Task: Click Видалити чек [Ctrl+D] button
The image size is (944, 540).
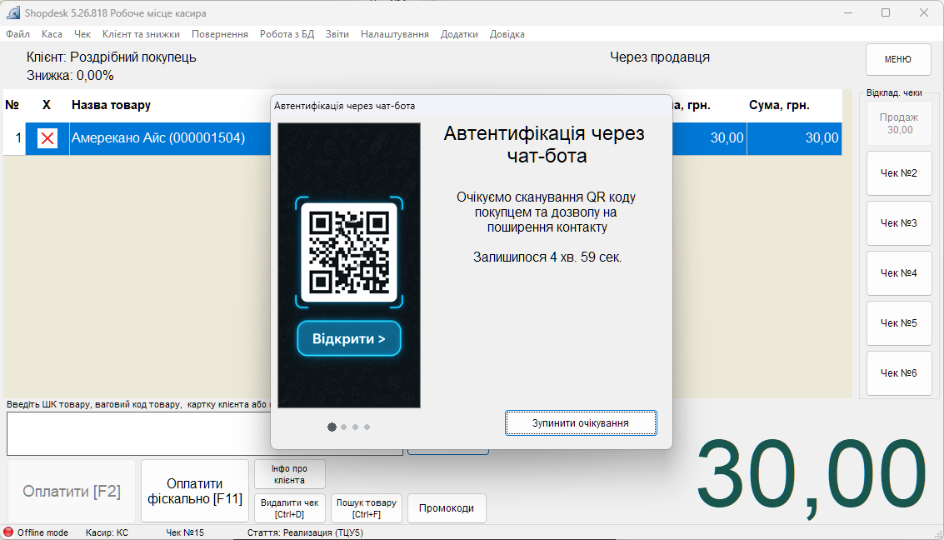Action: point(290,508)
